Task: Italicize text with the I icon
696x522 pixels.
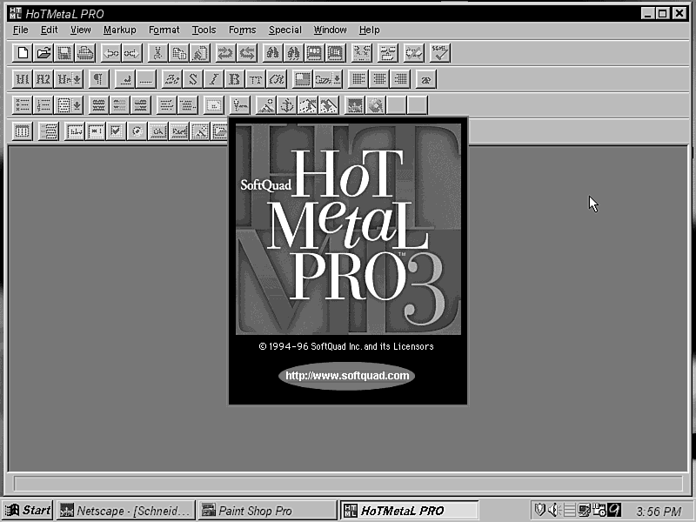Action: point(213,79)
